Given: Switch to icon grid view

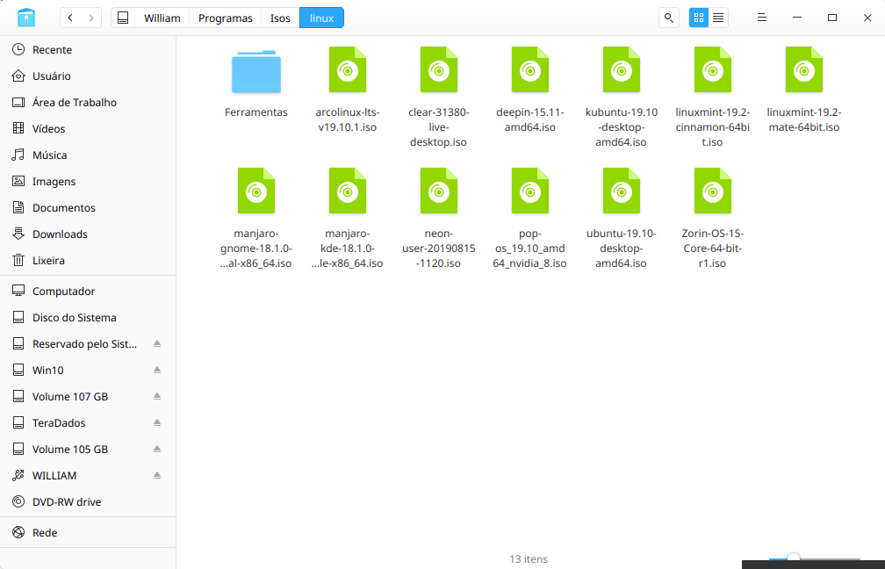Looking at the screenshot, I should click(699, 18).
